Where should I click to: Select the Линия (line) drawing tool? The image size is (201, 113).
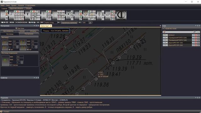point(11,15)
